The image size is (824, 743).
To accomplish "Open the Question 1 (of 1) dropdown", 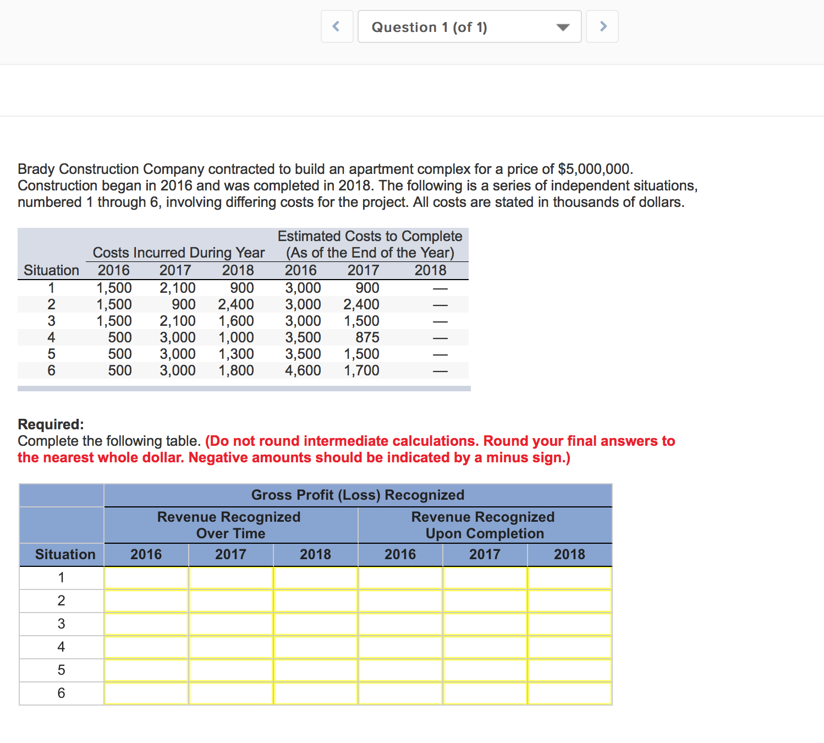I will pyautogui.click(x=469, y=26).
